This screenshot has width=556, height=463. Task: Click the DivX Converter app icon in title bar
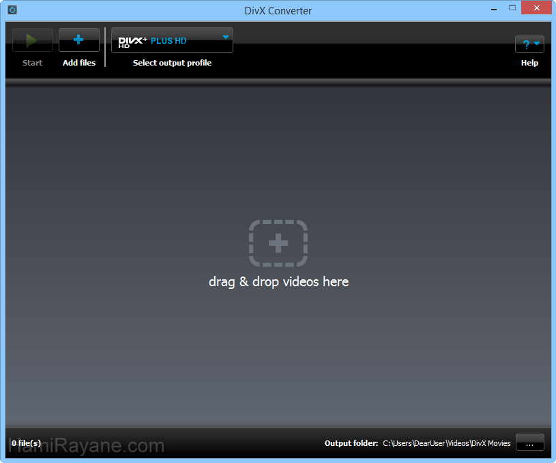[x=12, y=10]
